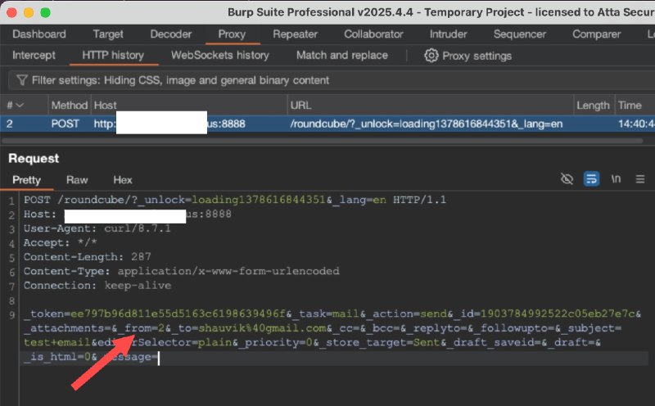Viewport: 655px width, 406px height.
Task: Switch to the Repeater tab
Action: click(295, 34)
